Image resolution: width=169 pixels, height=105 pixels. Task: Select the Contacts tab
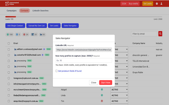tap(25, 10)
